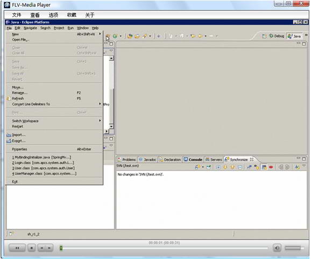The width and height of the screenshot is (311, 259).
Task: Open the 文件 menu in FLV-Media Player
Action: (17, 15)
